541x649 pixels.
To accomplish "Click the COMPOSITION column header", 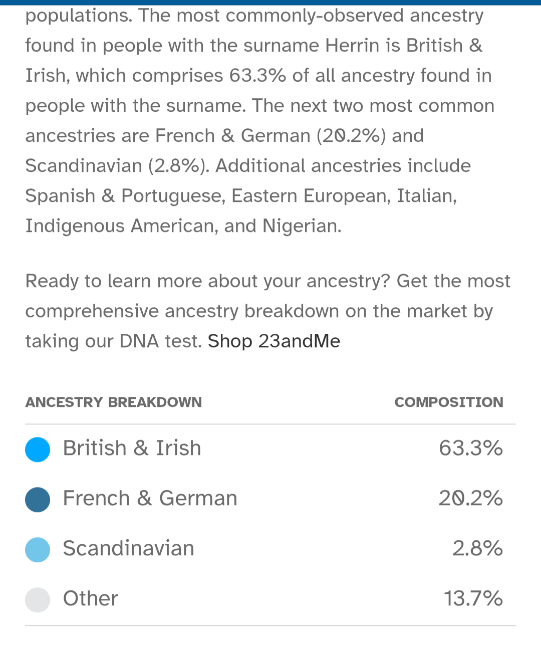I will (449, 402).
